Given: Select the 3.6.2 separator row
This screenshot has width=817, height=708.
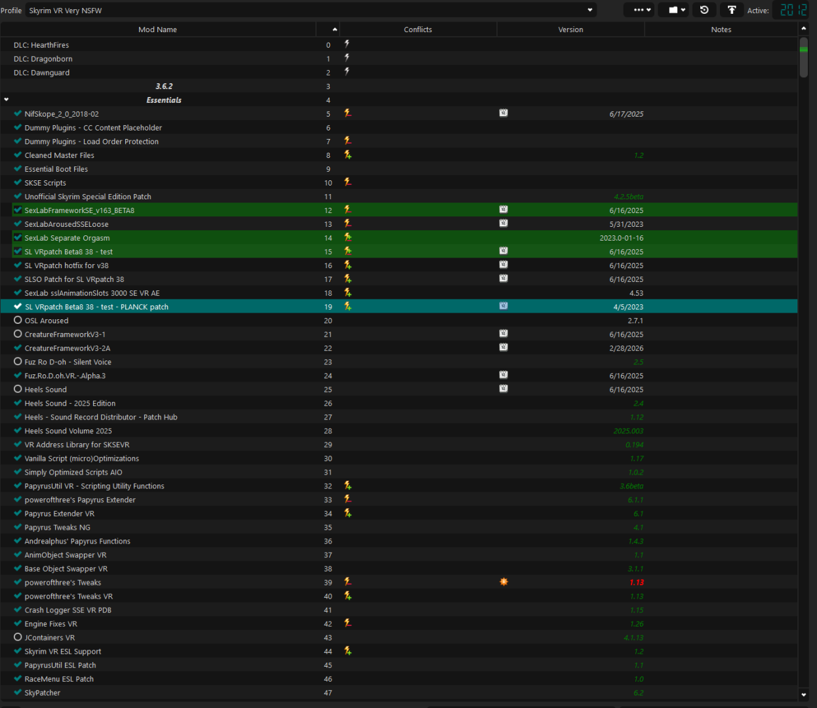Looking at the screenshot, I should pyautogui.click(x=399, y=86).
